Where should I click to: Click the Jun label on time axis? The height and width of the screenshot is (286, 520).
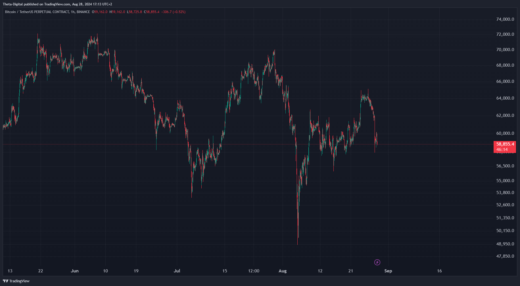coord(75,271)
